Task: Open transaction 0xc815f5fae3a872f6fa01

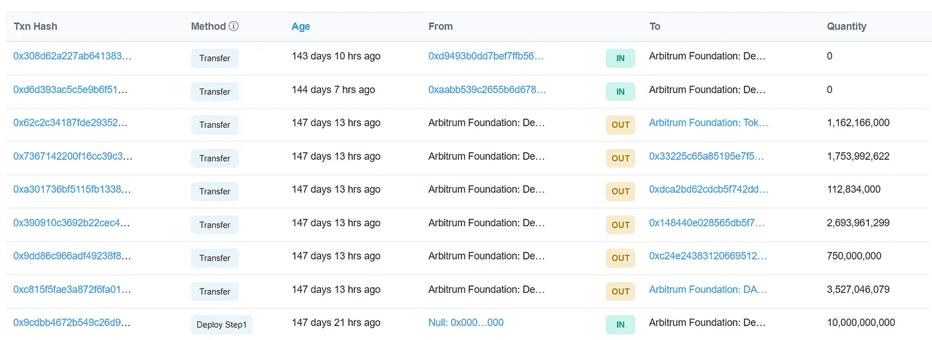Action: [72, 289]
